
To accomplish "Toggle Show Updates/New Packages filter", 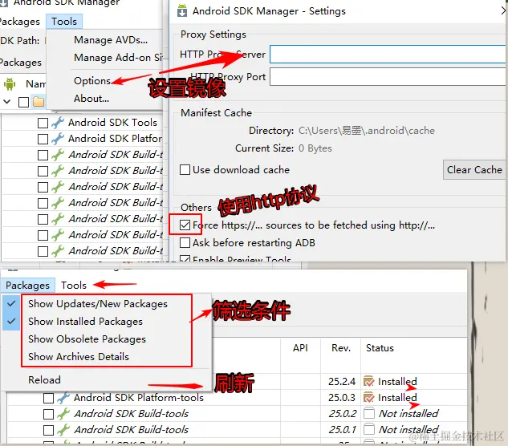I will (x=98, y=304).
